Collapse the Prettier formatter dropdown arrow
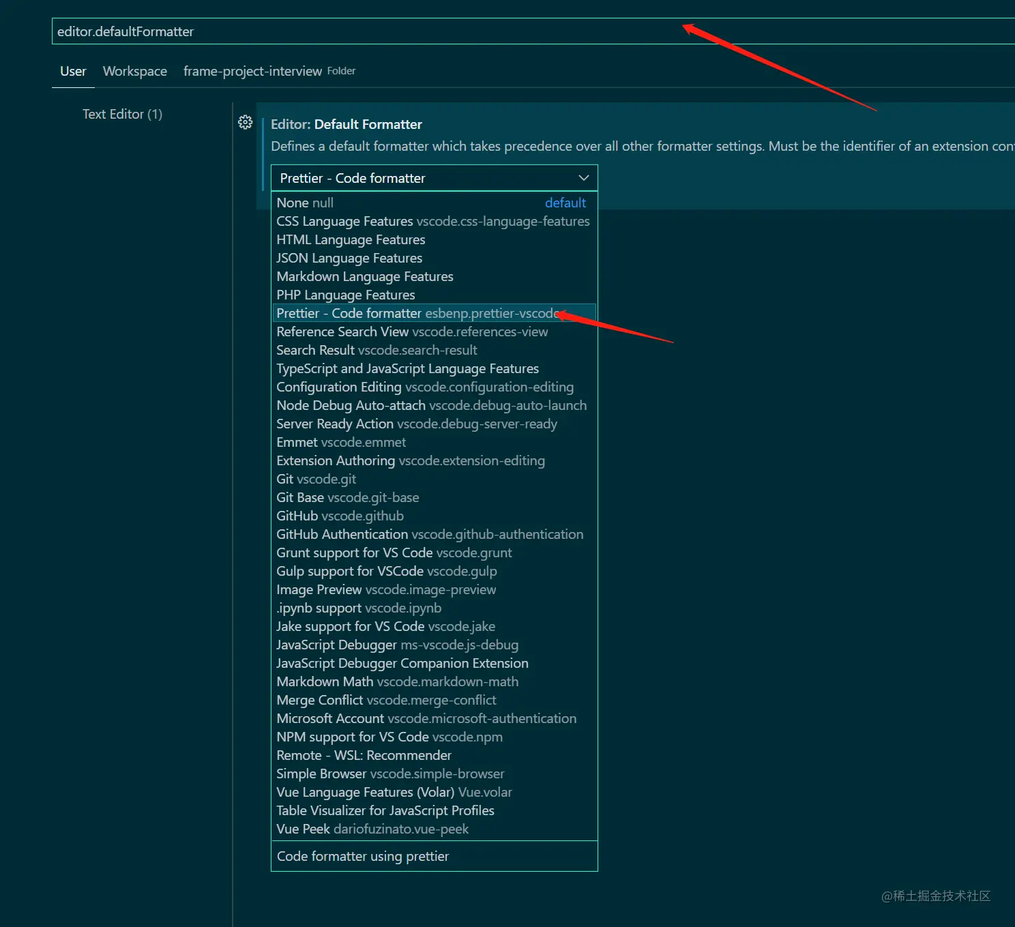 (583, 178)
